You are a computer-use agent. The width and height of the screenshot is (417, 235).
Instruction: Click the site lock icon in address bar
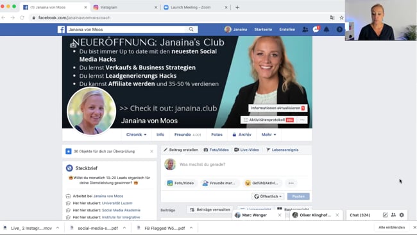coord(34,18)
